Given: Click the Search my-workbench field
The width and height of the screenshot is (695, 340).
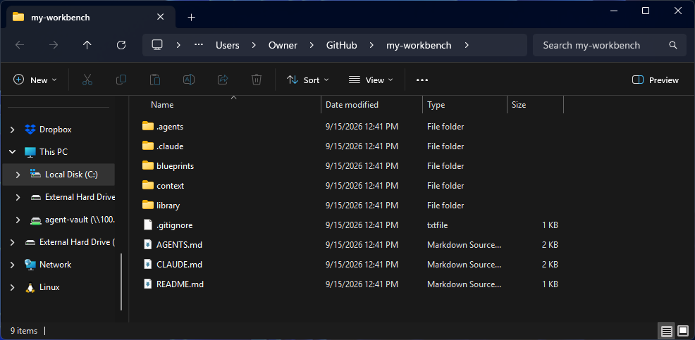Looking at the screenshot, I should point(610,45).
